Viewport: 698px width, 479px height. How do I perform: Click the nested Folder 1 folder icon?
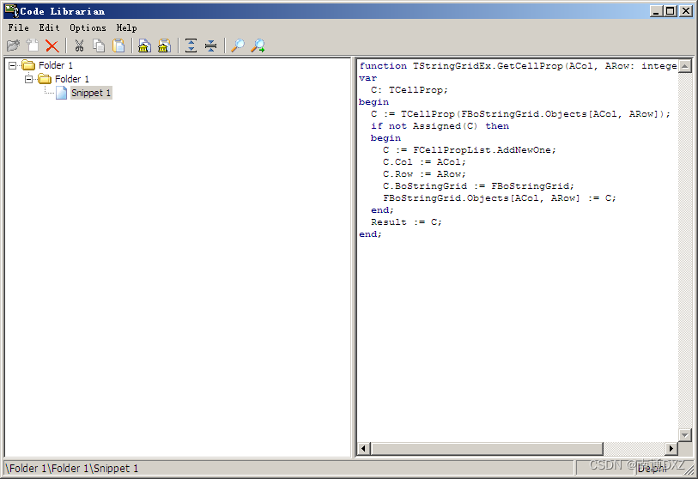tap(45, 79)
